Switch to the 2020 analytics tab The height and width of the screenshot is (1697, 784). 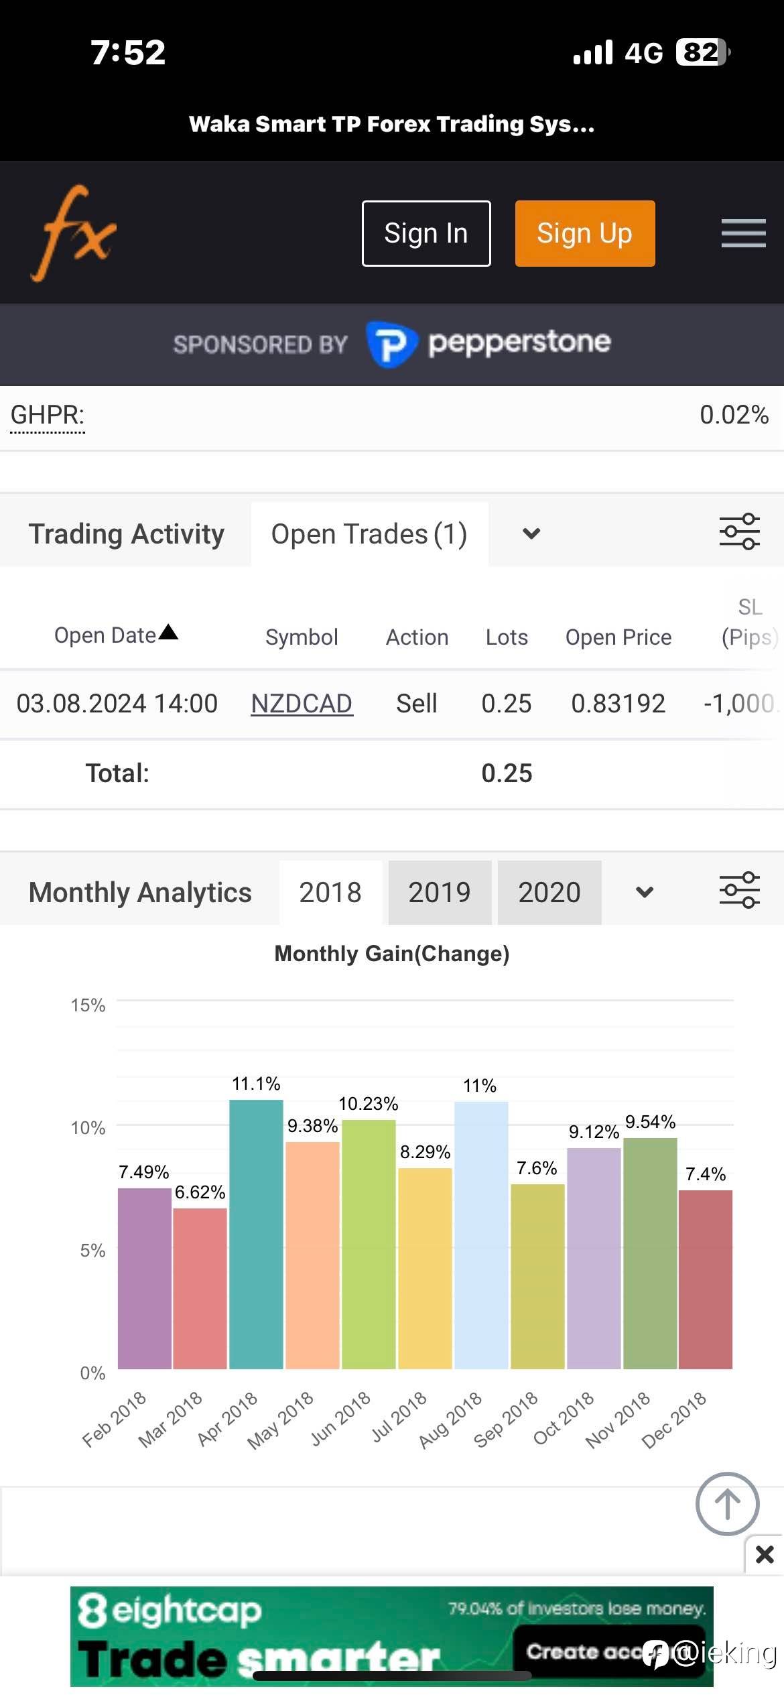549,893
